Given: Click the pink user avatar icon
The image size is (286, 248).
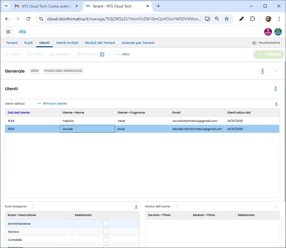Looking at the screenshot, I should (x=268, y=32).
